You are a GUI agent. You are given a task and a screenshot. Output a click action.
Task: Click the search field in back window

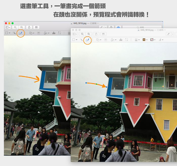coord(142,27)
